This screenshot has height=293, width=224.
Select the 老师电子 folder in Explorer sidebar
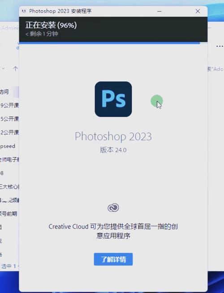(x=9, y=160)
